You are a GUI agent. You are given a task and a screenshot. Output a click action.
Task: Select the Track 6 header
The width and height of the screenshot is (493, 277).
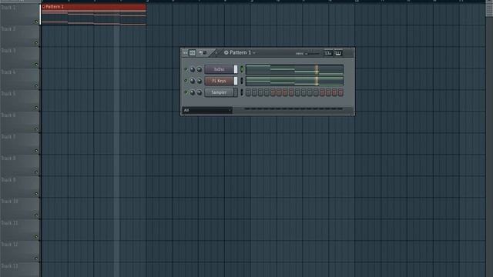click(20, 122)
